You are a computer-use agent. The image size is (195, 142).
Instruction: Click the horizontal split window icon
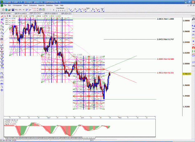41,10
